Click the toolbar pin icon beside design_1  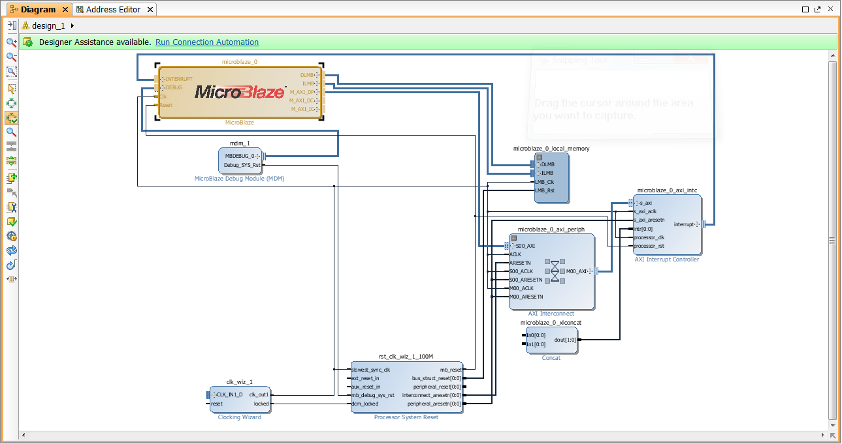[x=11, y=25]
